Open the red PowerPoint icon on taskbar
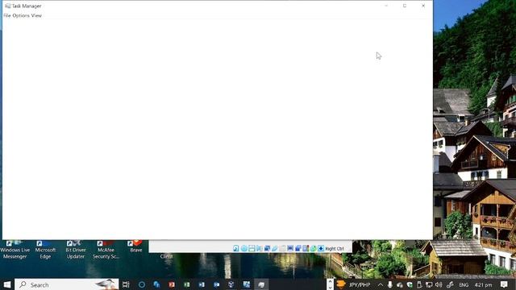516x290 pixels. pyautogui.click(x=172, y=284)
